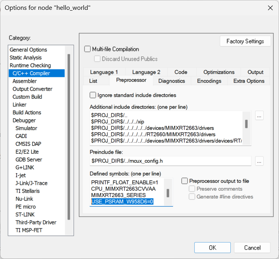This screenshot has height=259, width=279.
Task: Click the highlighted USE_PSRAM_W958D6=0 symbol
Action: pos(122,202)
